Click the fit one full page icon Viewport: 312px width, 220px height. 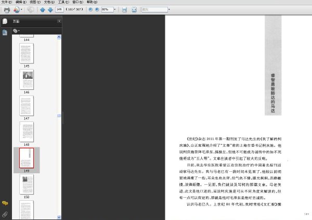[x=134, y=9]
